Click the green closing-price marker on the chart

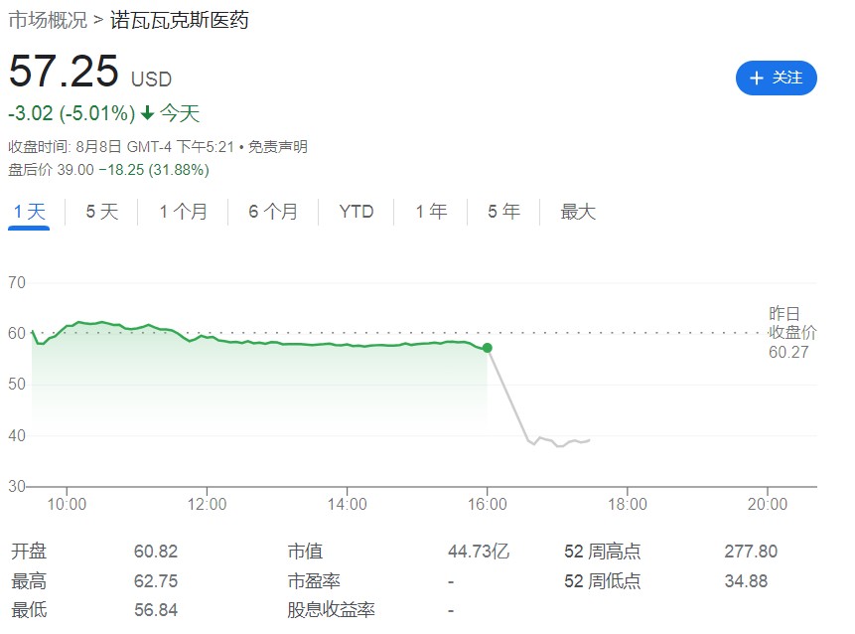point(488,348)
